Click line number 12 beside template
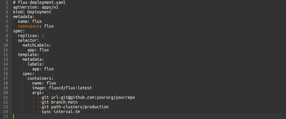Viewport: 286px width, 119px height. pos(6,55)
